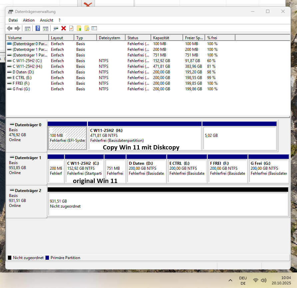
Task: Click the Datenträgerverwaltung title bar icon
Action: click(x=11, y=12)
